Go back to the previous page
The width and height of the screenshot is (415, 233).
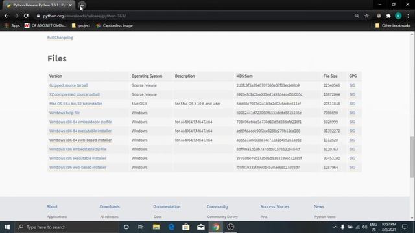6,16
